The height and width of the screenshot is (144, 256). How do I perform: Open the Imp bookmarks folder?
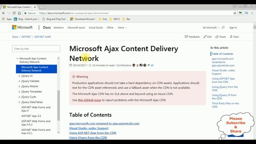(103, 19)
